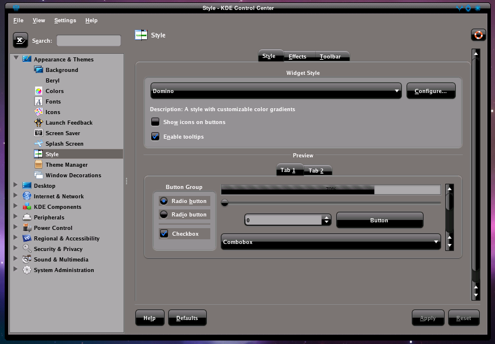Open the Settings menu
The width and height of the screenshot is (495, 344).
point(65,20)
